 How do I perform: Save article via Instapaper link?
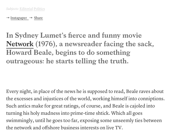(19, 18)
